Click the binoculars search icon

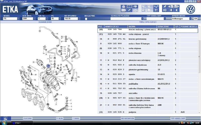coord(135,6)
